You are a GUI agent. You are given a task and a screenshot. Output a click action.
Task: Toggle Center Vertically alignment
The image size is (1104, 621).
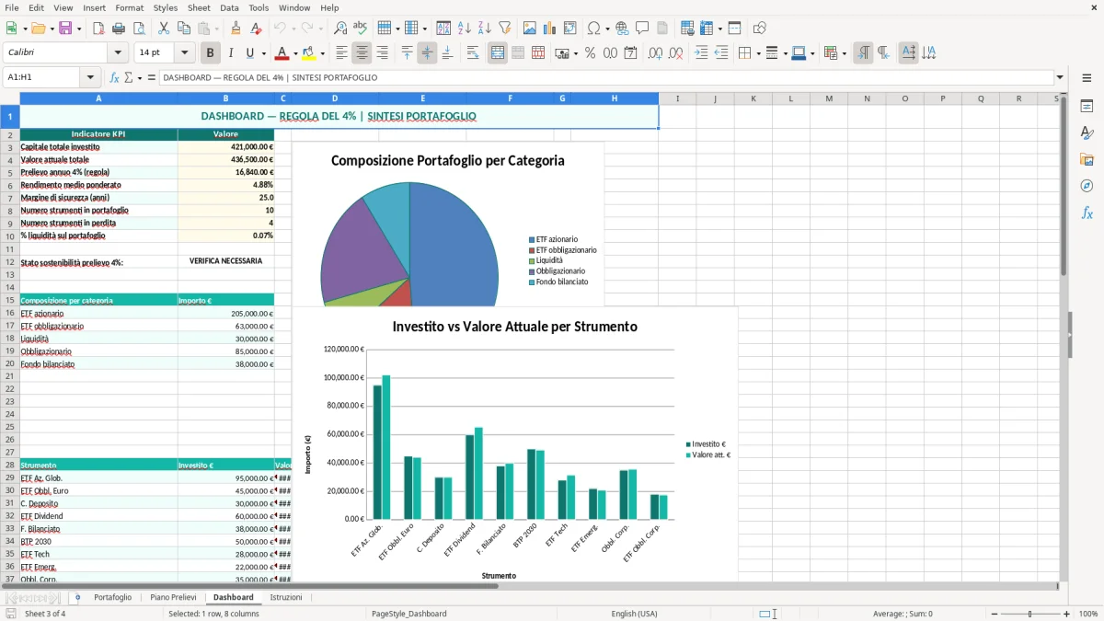pos(427,53)
